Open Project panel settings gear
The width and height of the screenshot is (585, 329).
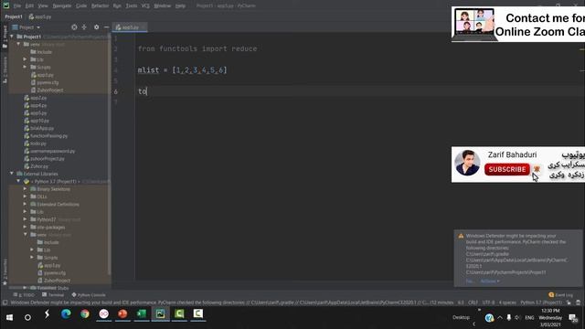pyautogui.click(x=97, y=27)
